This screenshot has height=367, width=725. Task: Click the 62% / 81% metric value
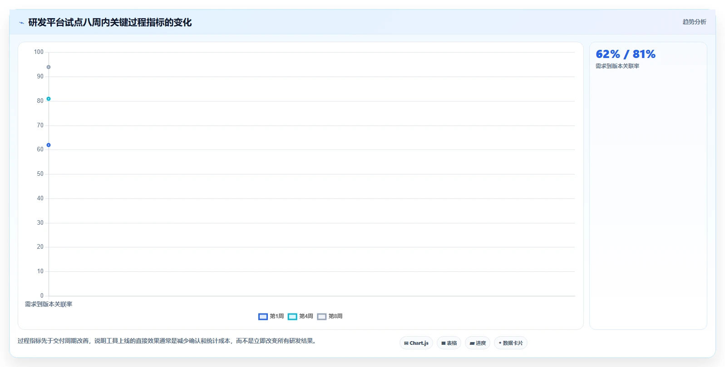point(626,54)
